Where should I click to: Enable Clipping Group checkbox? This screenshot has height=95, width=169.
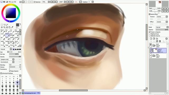pos(150,34)
